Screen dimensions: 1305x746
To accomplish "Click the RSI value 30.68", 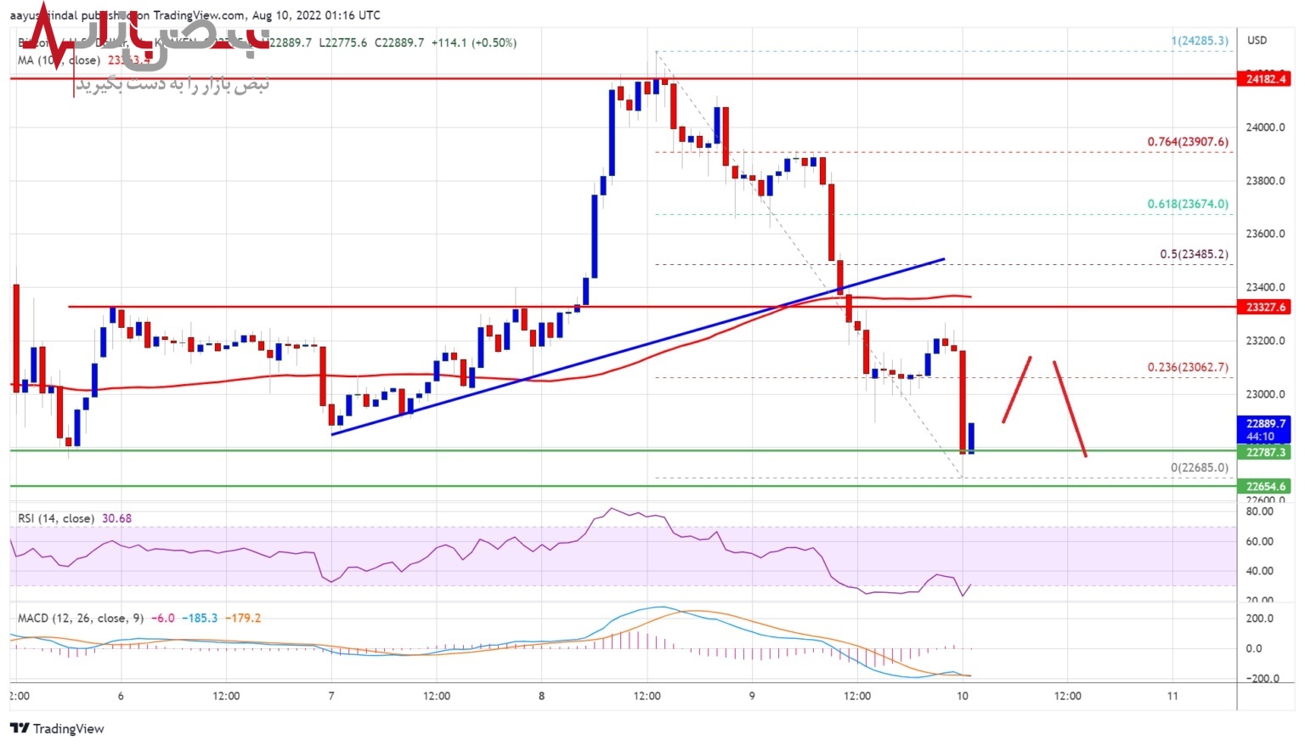I will [x=117, y=518].
